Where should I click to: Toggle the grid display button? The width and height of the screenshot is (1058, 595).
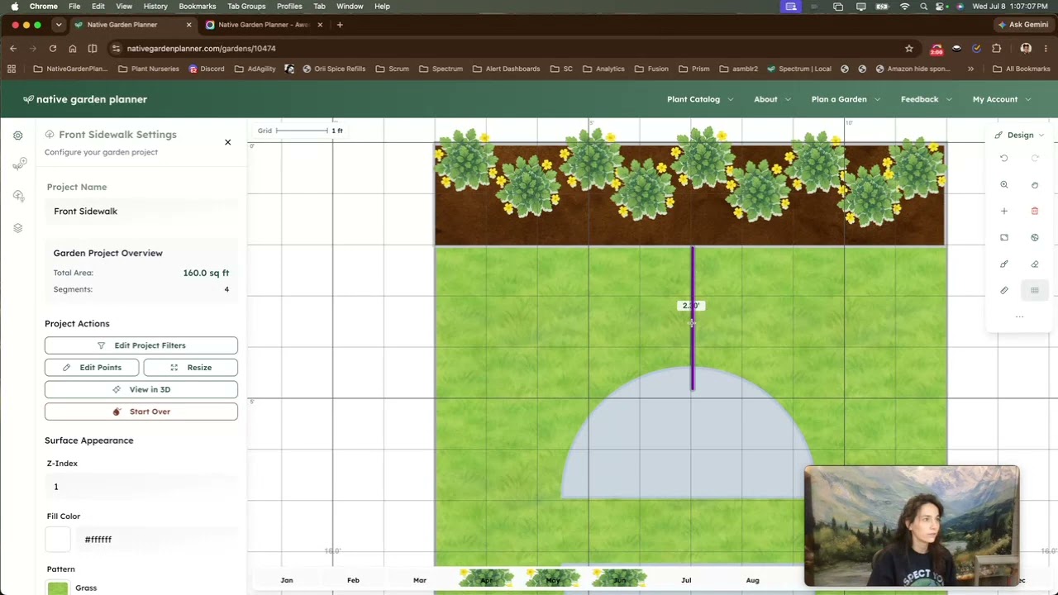coord(1035,290)
